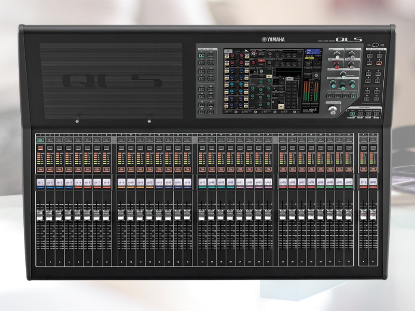This screenshot has height=311, width=415.
Task: Tap the blue CH1 channel display on touchscreen
Action: (313, 51)
